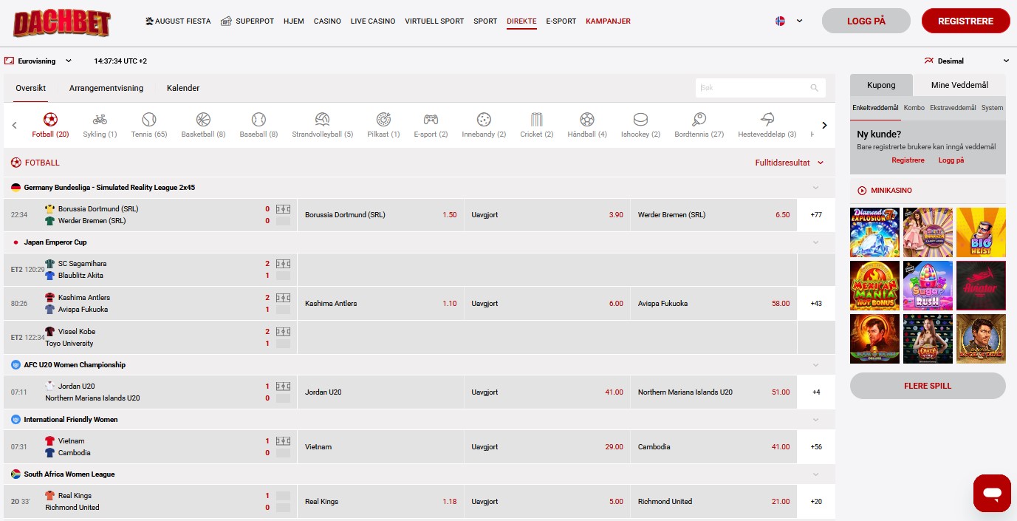Viewport: 1017px width, 521px height.
Task: Open the August Fiesta promotion
Action: (178, 21)
